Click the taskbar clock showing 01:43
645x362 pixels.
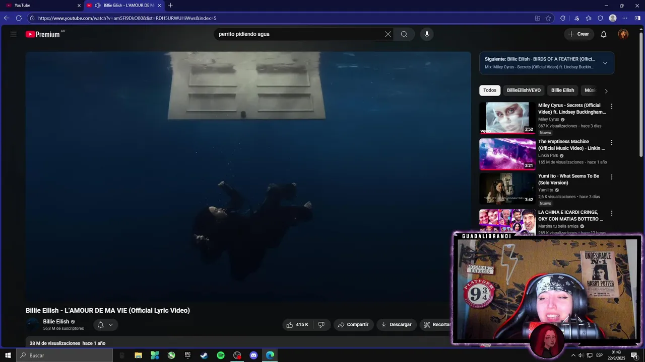pos(616,355)
